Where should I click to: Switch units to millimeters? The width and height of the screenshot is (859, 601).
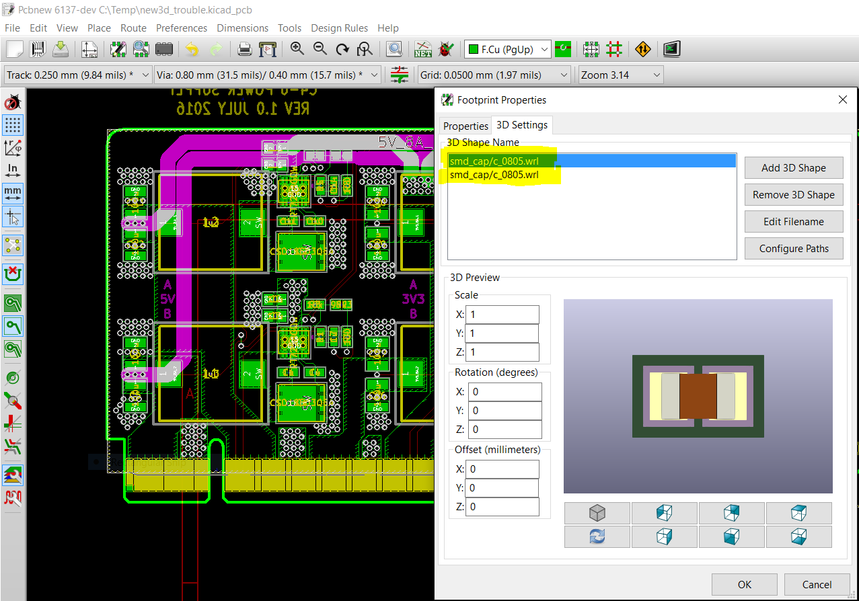13,193
